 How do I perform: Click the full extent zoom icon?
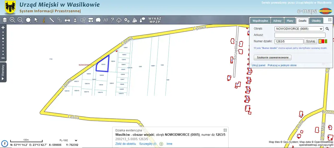coord(28,20)
